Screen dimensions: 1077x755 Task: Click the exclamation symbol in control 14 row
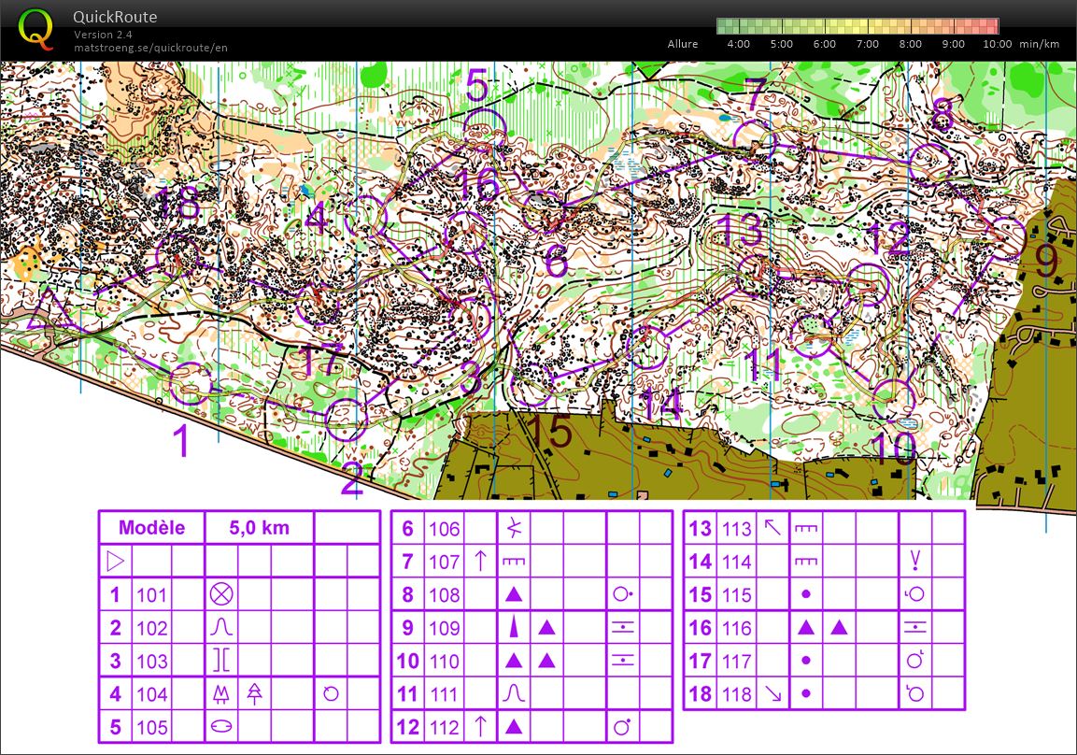tap(915, 562)
